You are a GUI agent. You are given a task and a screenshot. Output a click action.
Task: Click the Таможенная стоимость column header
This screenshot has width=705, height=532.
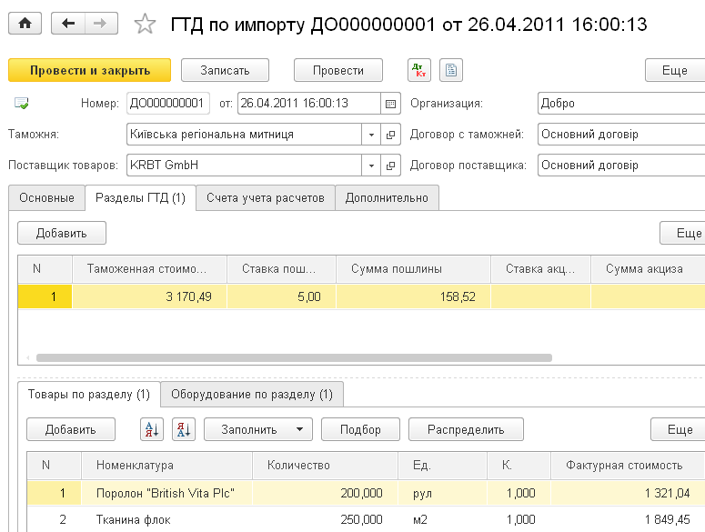[x=149, y=269]
